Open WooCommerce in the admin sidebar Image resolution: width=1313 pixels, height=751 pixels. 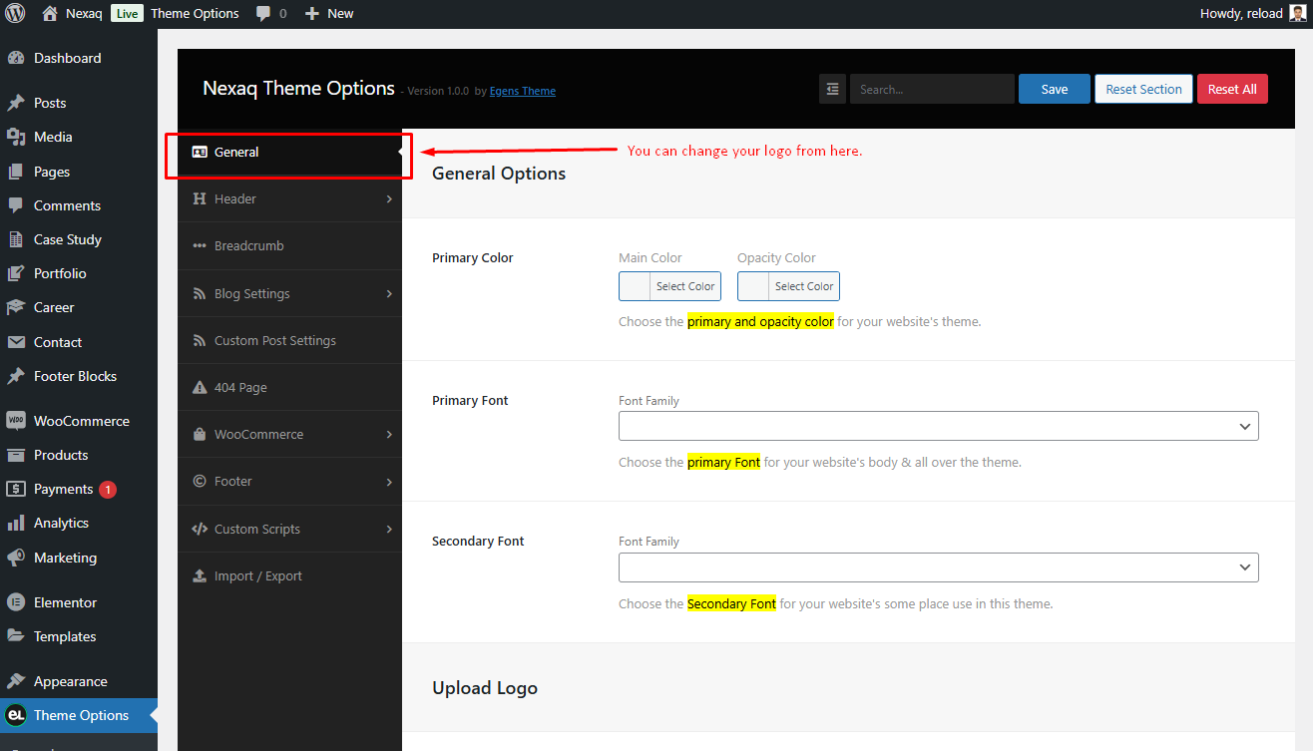(x=79, y=421)
